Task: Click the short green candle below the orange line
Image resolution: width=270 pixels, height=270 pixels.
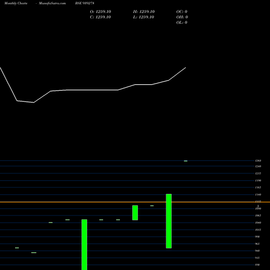Action: click(135, 213)
